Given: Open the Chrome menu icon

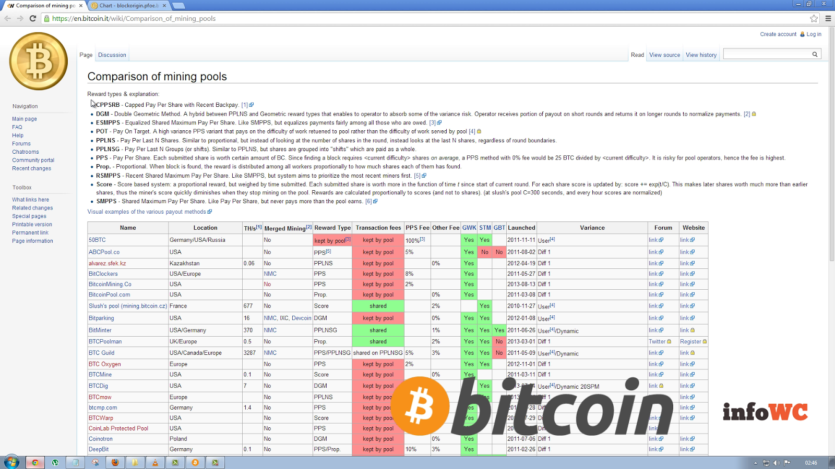Looking at the screenshot, I should coord(828,18).
